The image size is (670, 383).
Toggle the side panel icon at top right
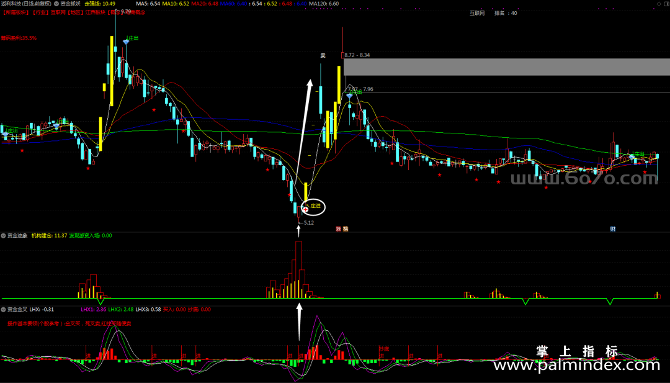tap(666, 4)
